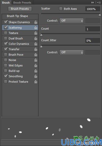Switch to the Brush Presets tab

click(22, 3)
